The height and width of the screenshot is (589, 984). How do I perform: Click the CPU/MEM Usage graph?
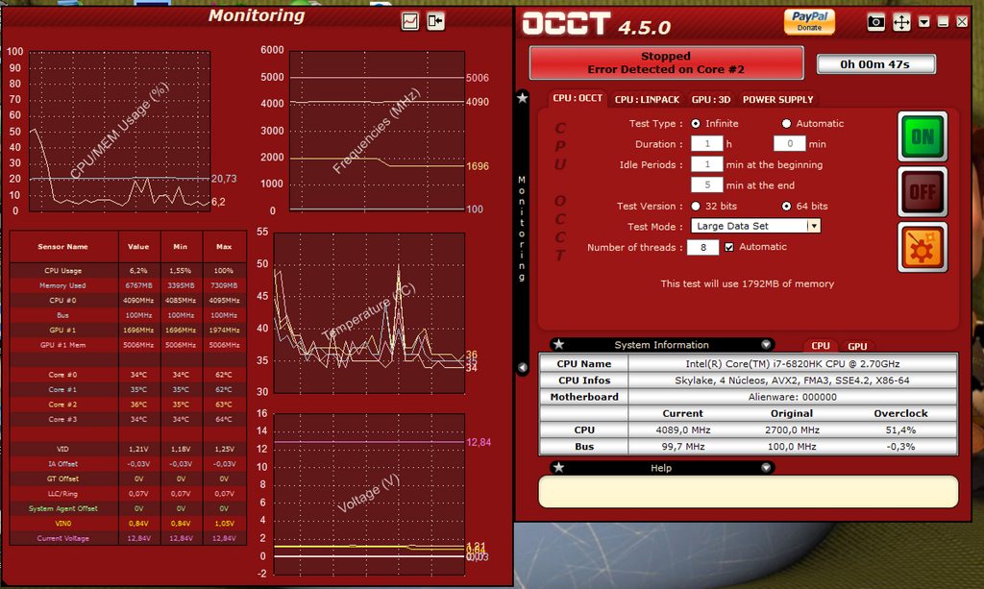click(x=120, y=131)
